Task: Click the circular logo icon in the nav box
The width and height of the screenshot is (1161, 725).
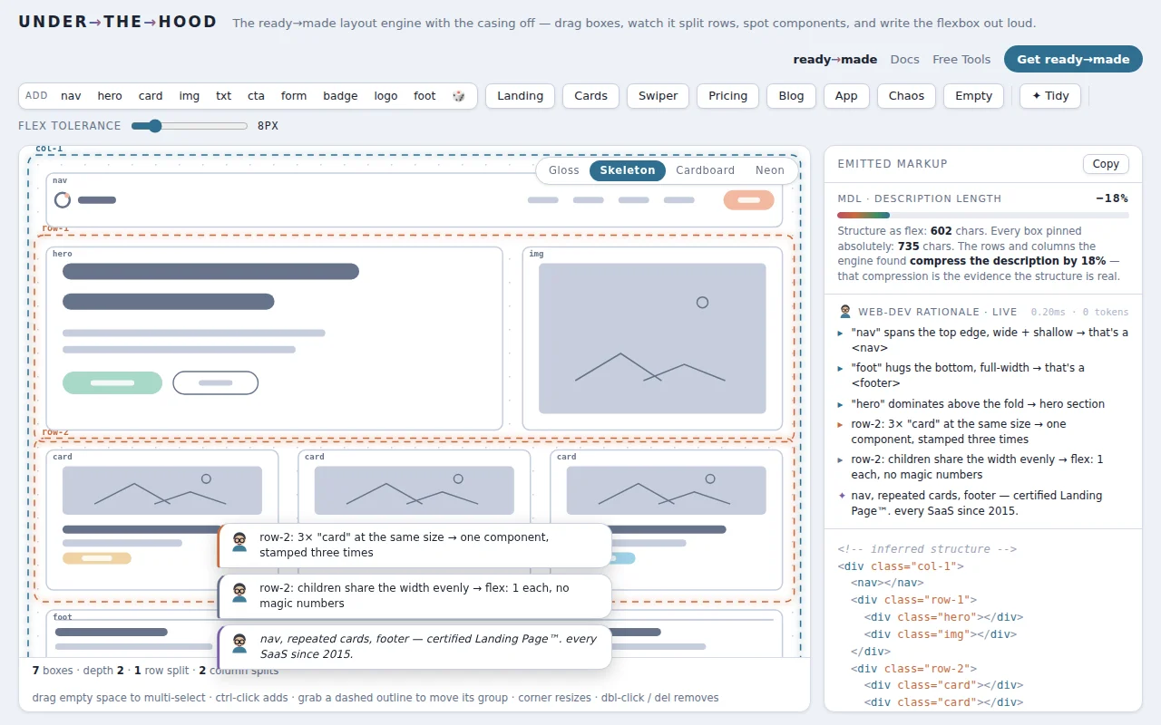Action: tap(63, 199)
